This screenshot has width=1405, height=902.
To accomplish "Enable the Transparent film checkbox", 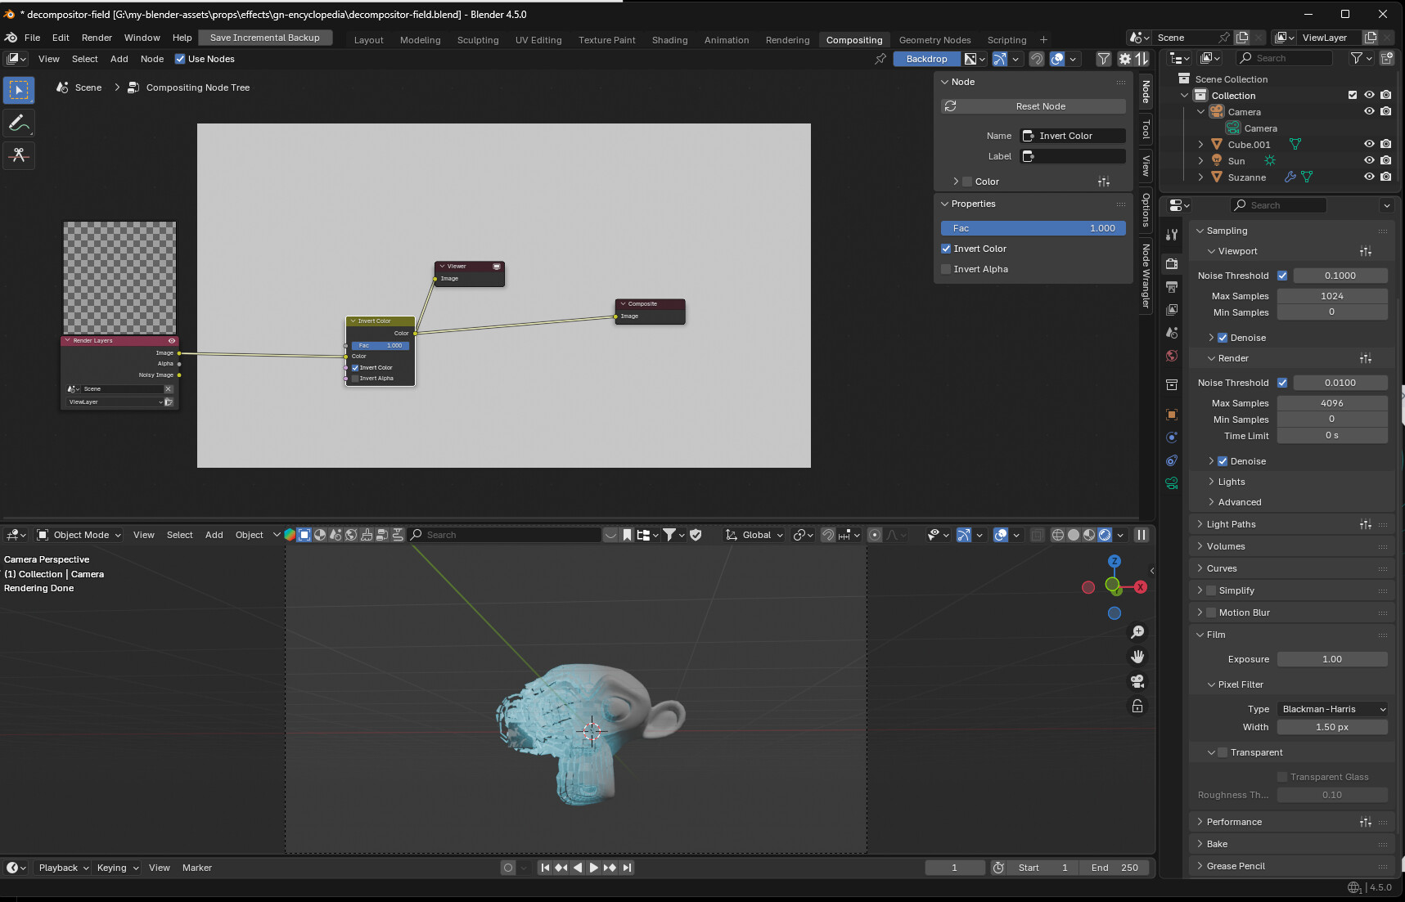I will pyautogui.click(x=1223, y=752).
